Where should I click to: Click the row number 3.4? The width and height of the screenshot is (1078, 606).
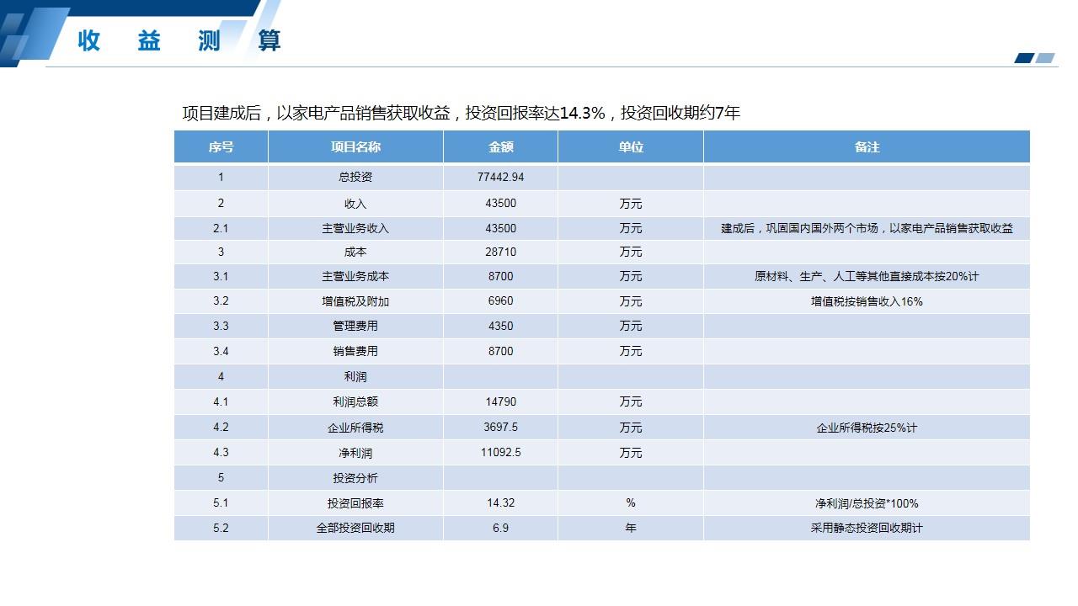[221, 351]
